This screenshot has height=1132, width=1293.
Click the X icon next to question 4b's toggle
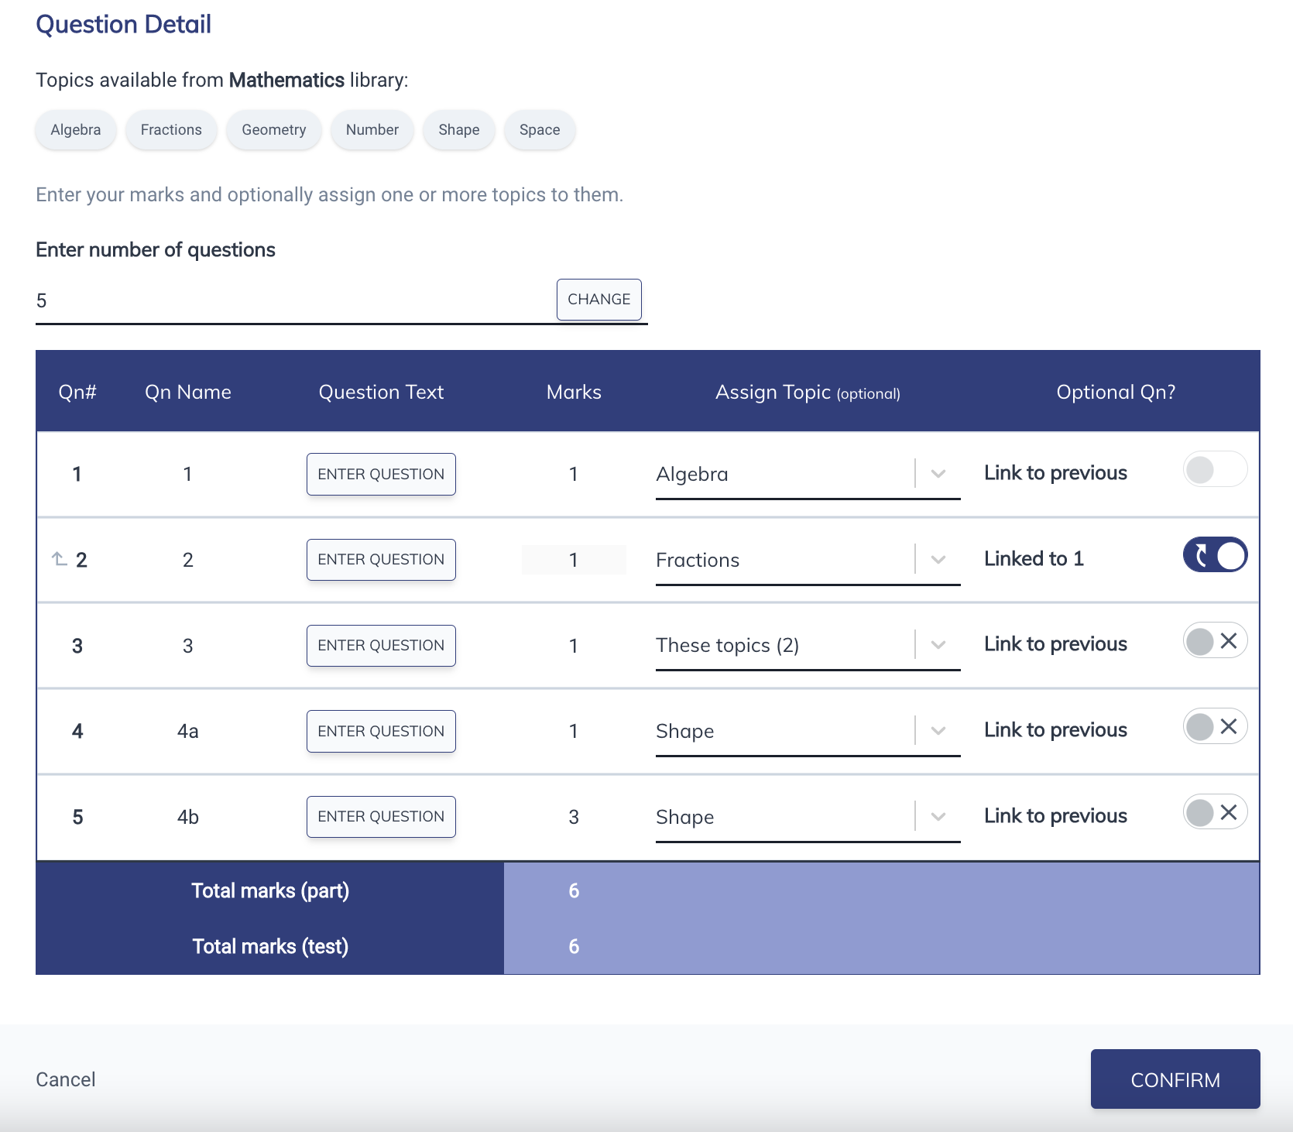pyautogui.click(x=1230, y=812)
